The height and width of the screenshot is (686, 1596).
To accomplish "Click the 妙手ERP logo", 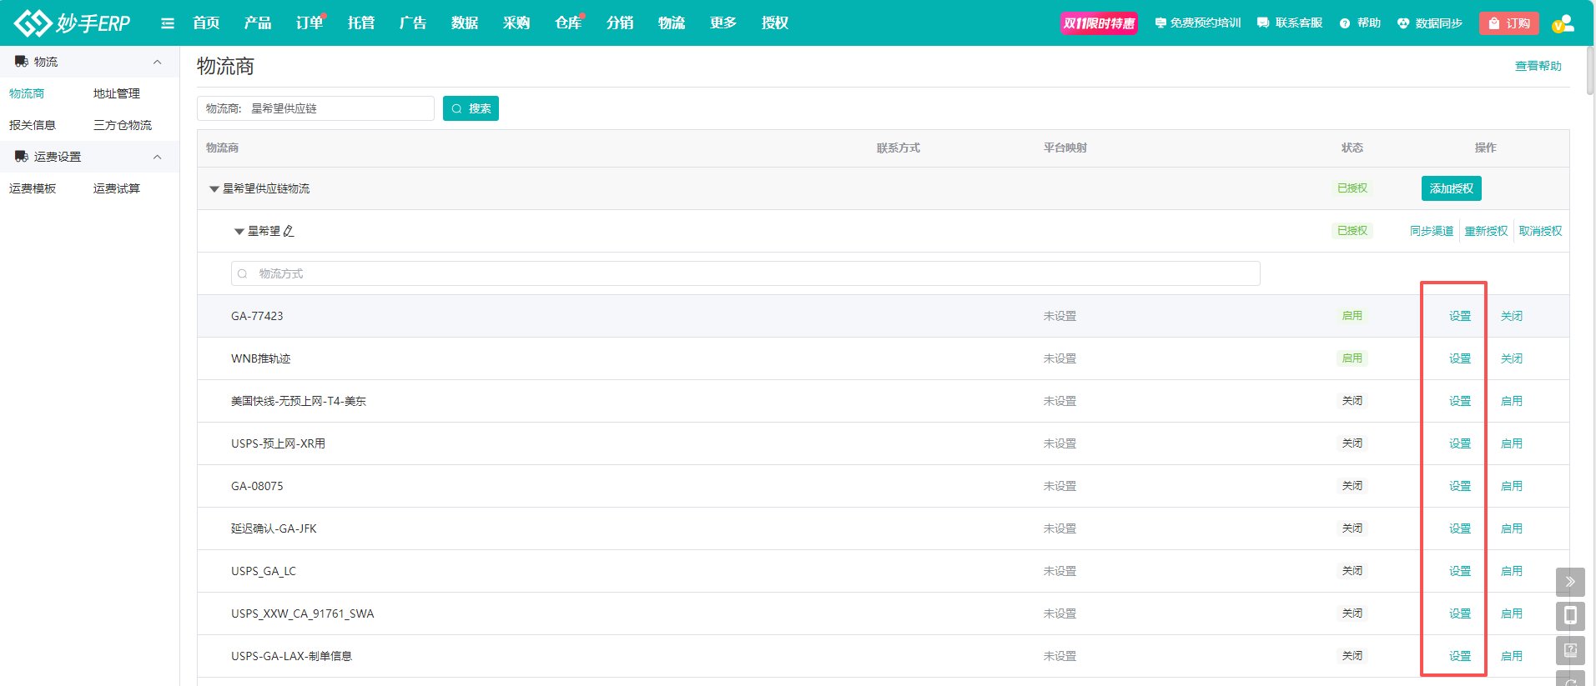I will coord(72,23).
